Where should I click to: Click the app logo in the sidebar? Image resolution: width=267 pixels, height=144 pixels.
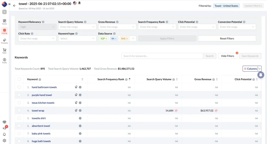tap(4, 4)
